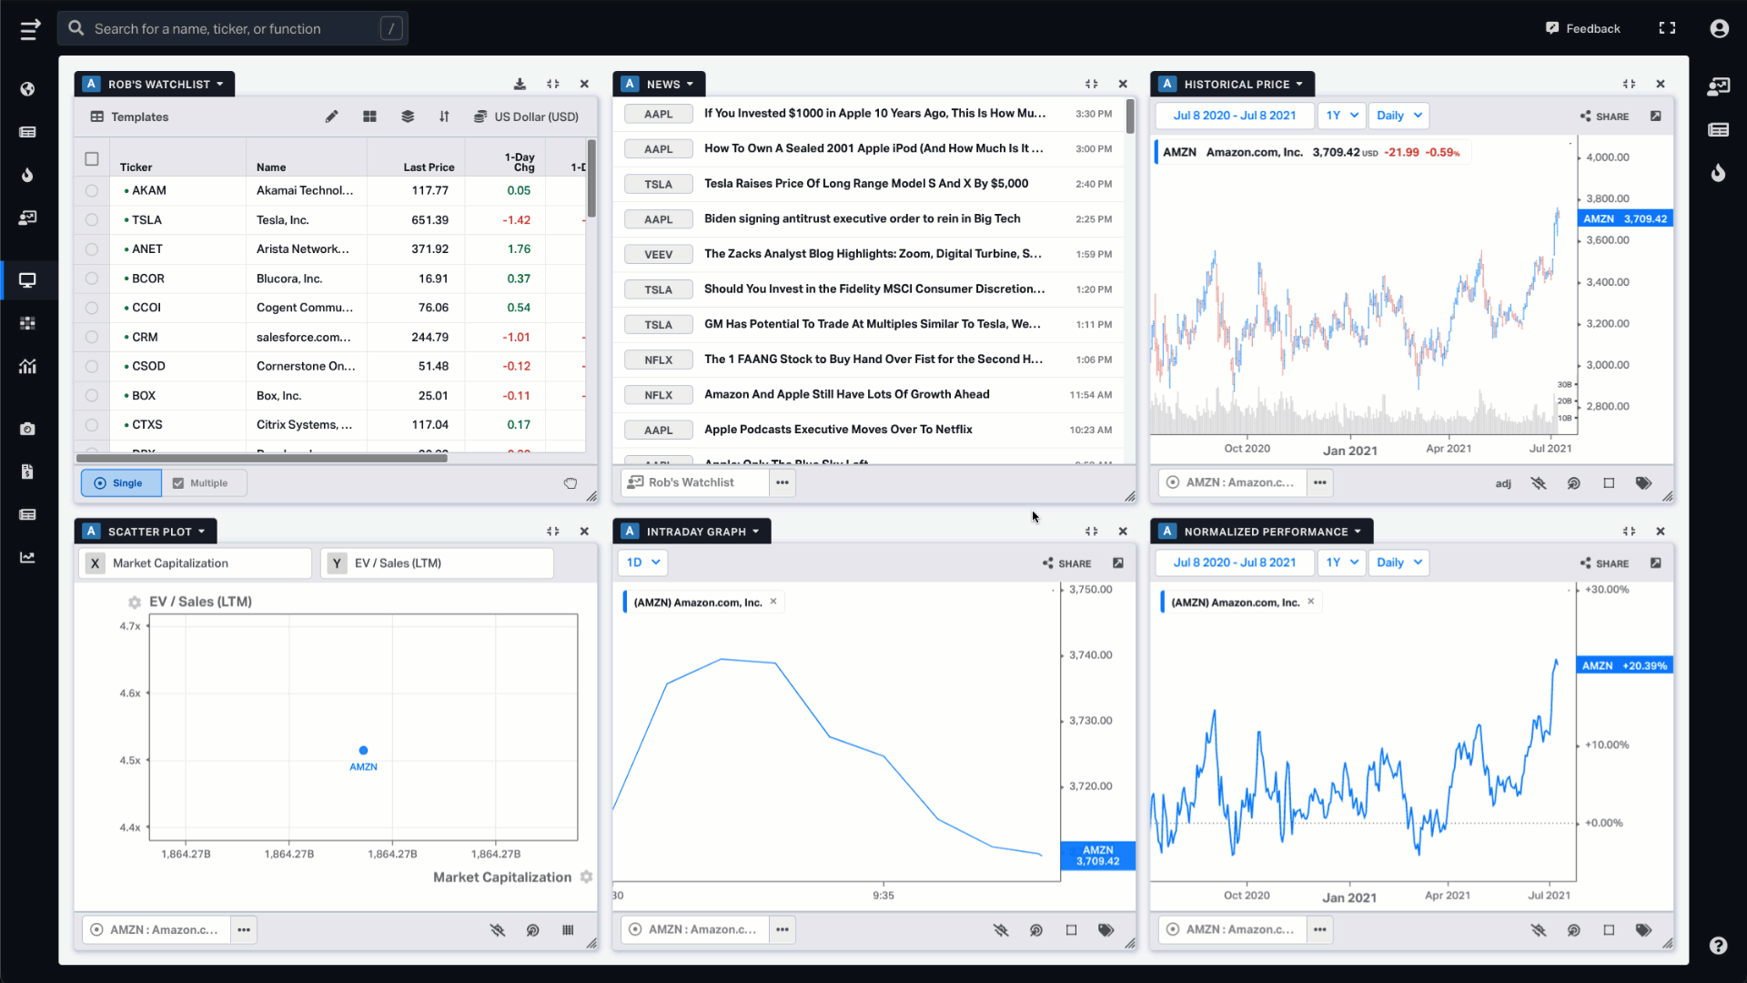The image size is (1747, 983).
Task: Click the sort arrows icon in watchlist
Action: tap(444, 117)
